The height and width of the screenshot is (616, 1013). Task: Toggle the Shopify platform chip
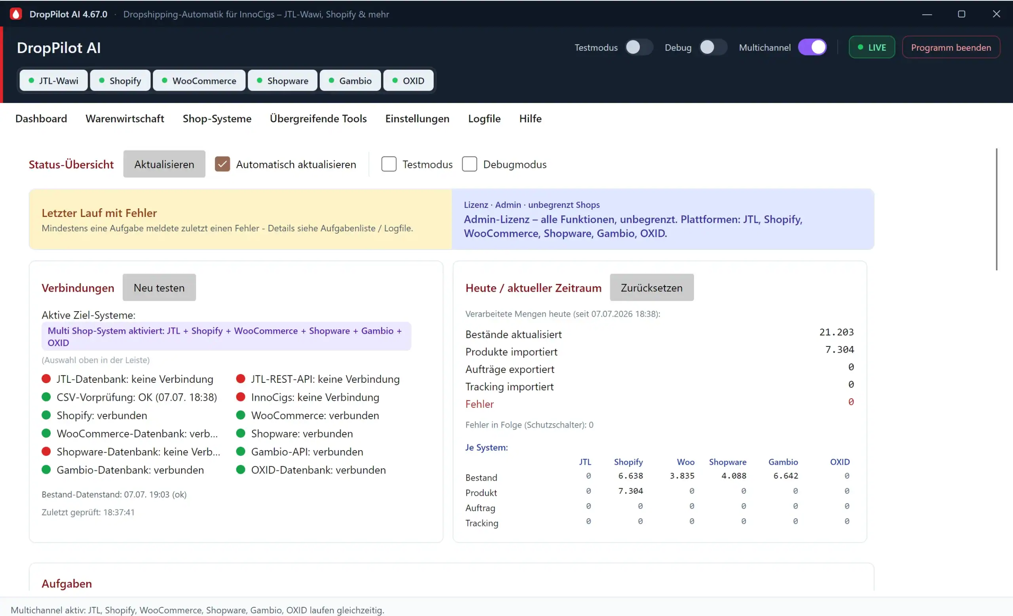tap(120, 81)
